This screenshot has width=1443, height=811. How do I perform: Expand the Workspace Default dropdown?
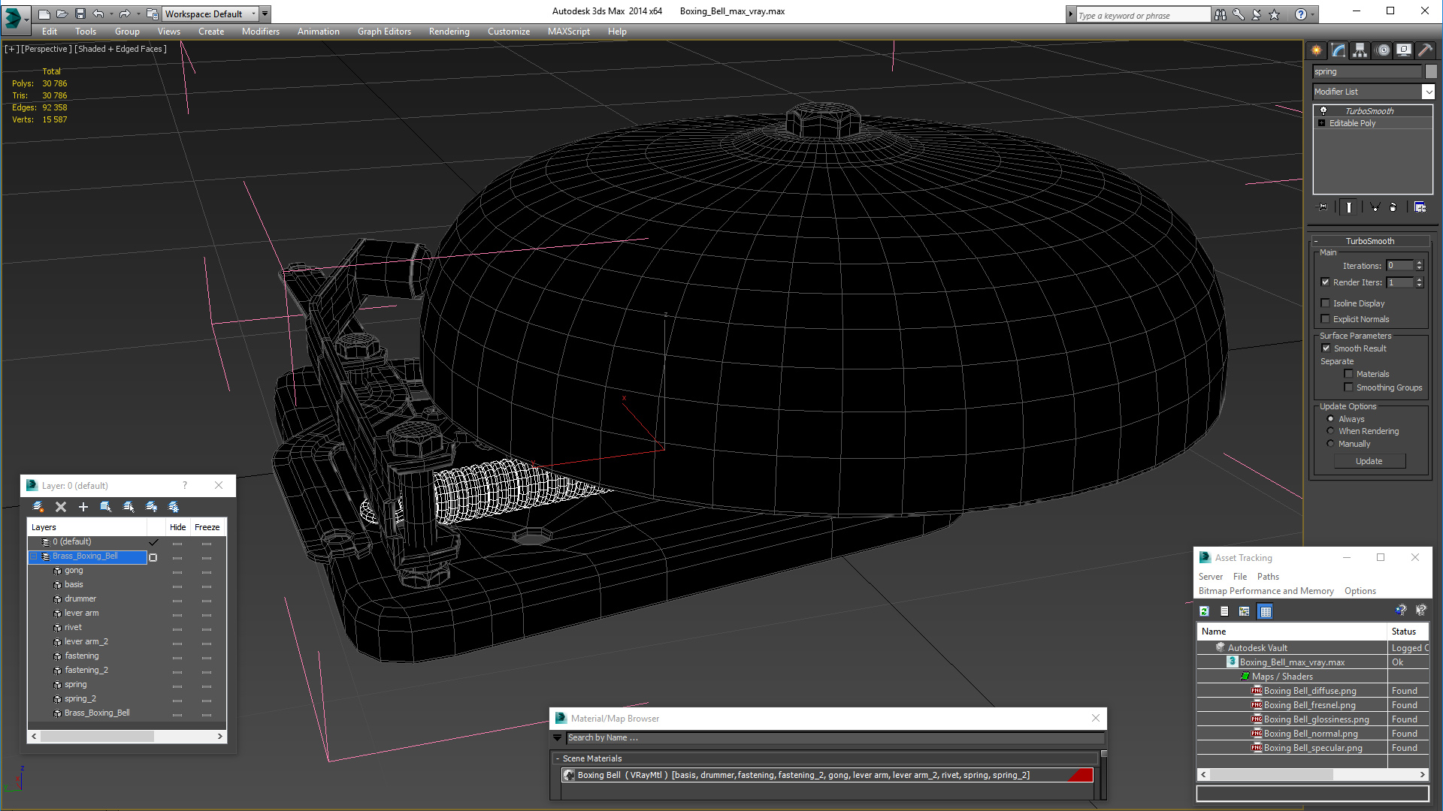click(x=211, y=14)
